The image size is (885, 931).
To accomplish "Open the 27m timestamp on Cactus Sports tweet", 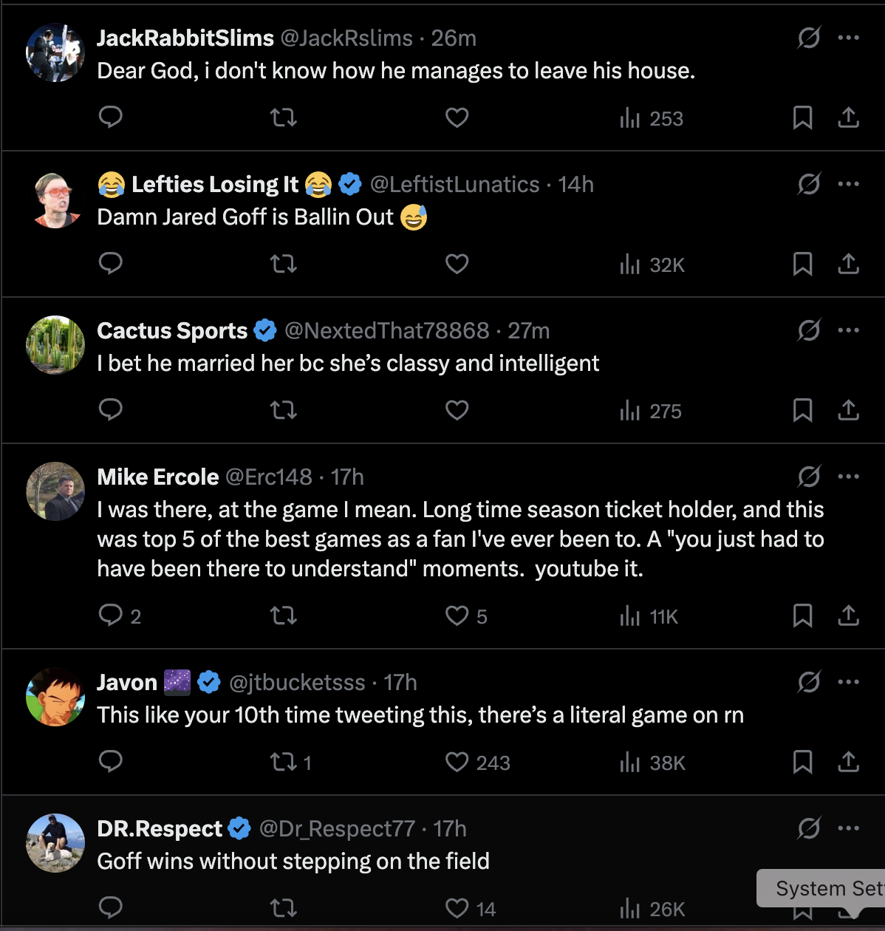I will (x=529, y=330).
